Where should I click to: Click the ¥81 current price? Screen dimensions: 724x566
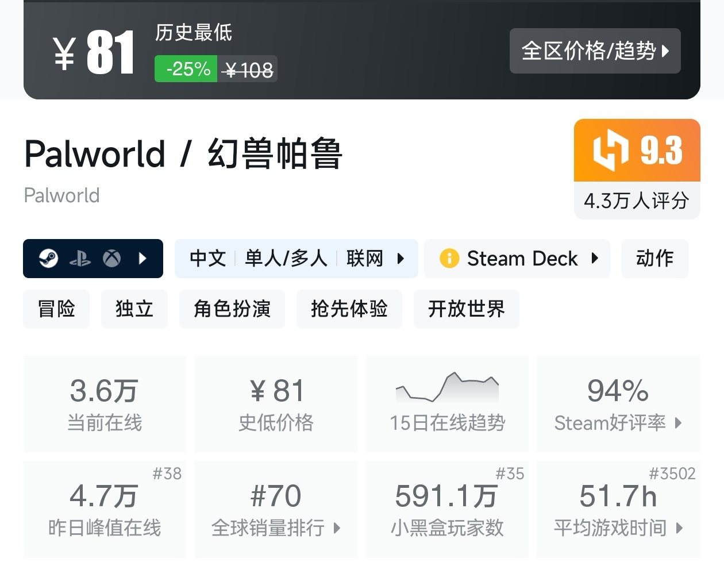(94, 53)
